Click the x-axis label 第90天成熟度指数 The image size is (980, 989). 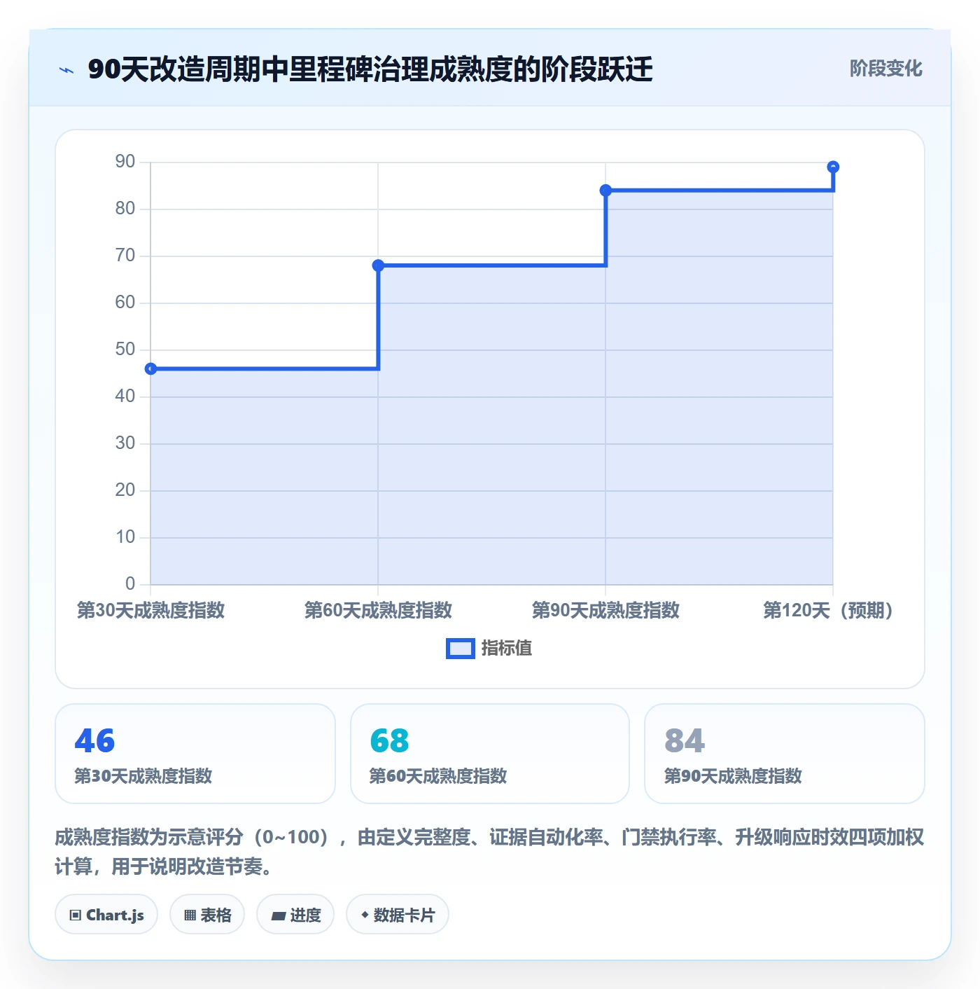click(605, 610)
